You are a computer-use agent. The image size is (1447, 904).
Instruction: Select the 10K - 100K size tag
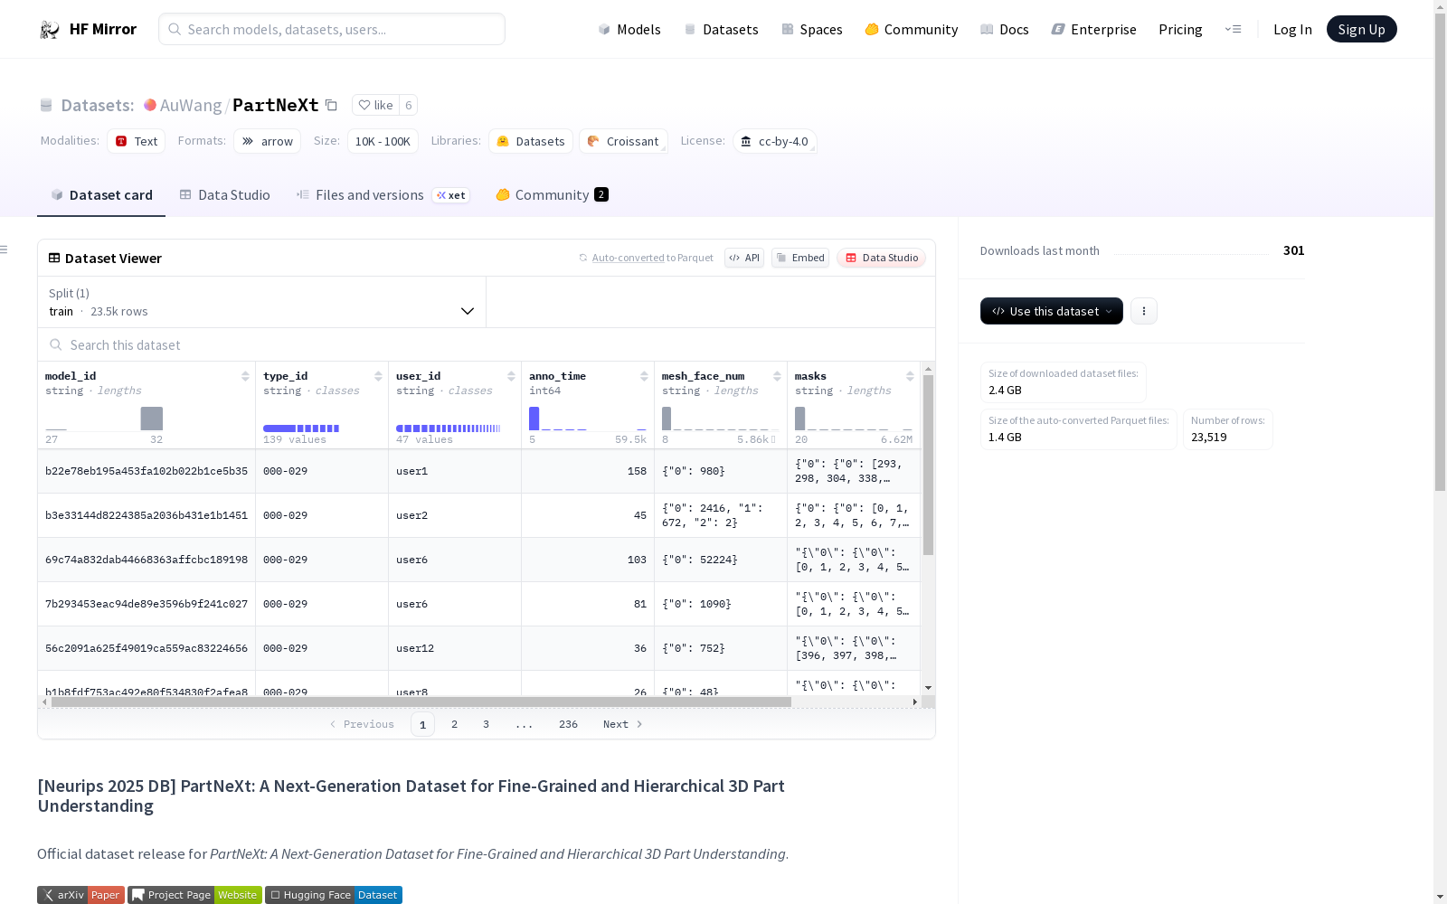(383, 141)
